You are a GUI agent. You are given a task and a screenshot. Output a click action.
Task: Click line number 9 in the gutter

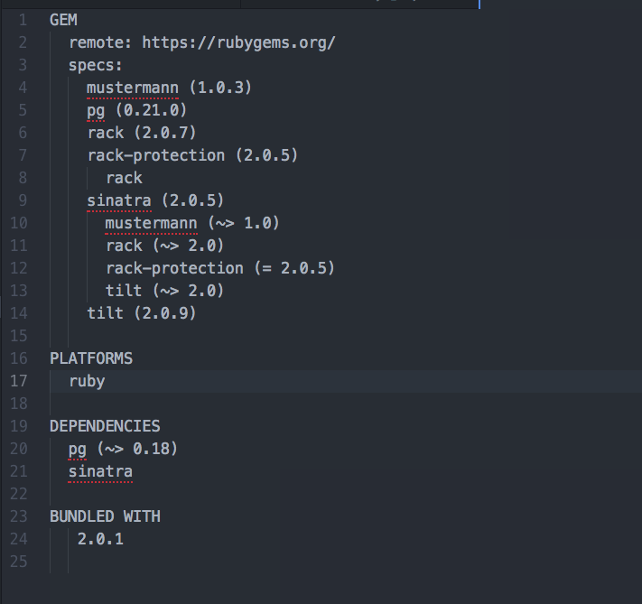[x=23, y=200]
